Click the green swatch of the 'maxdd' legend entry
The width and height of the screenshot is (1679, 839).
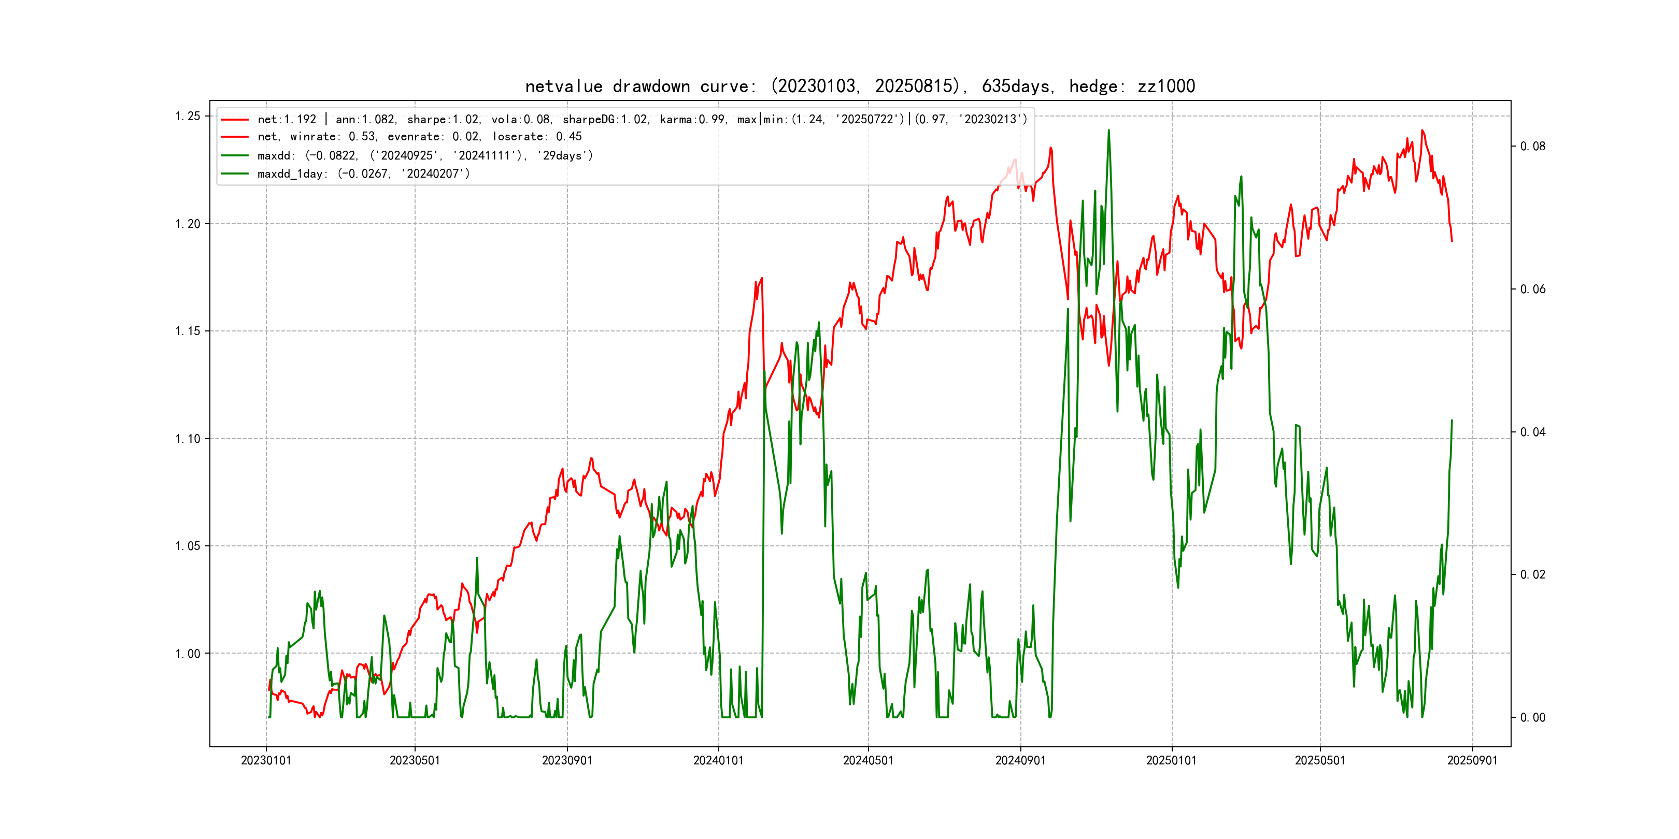pos(235,156)
